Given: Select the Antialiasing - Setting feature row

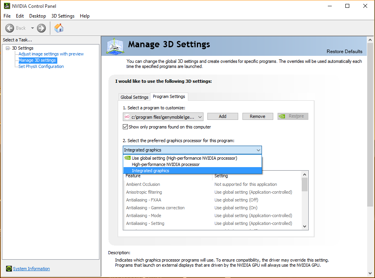Looking at the screenshot, I should (212, 223).
